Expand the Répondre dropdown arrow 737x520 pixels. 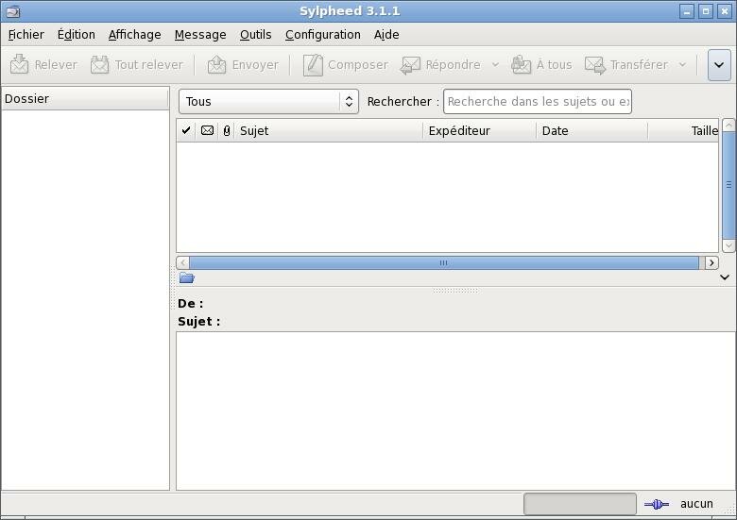pyautogui.click(x=495, y=64)
